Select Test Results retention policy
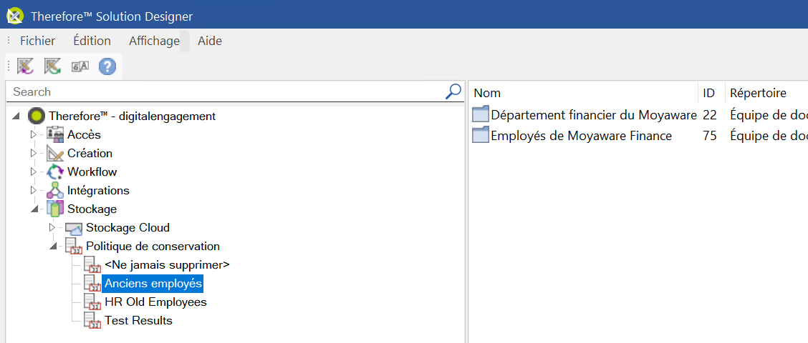 pyautogui.click(x=138, y=321)
